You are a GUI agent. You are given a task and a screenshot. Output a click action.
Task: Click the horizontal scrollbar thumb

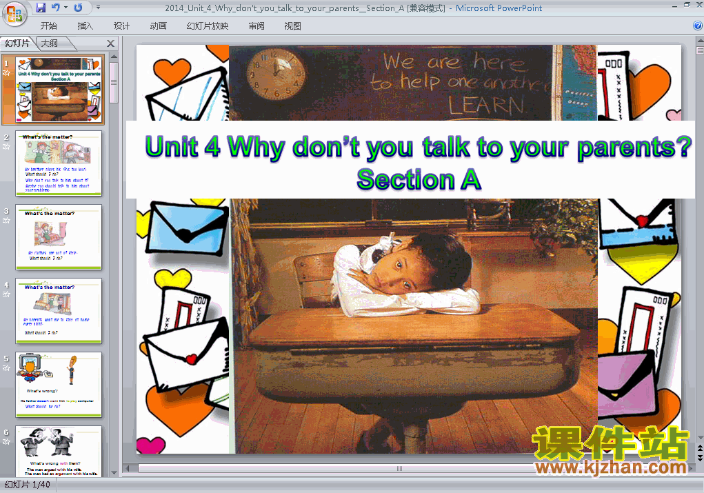(x=399, y=469)
